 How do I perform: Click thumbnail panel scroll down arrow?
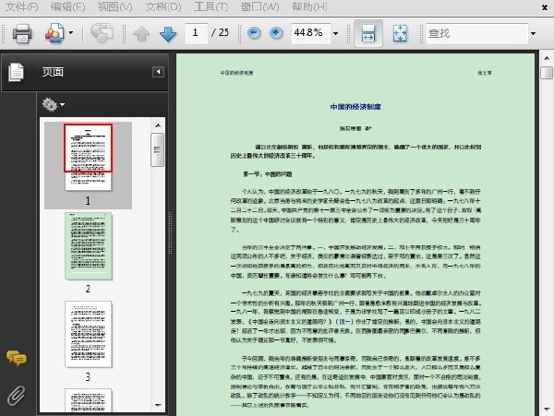(x=158, y=405)
